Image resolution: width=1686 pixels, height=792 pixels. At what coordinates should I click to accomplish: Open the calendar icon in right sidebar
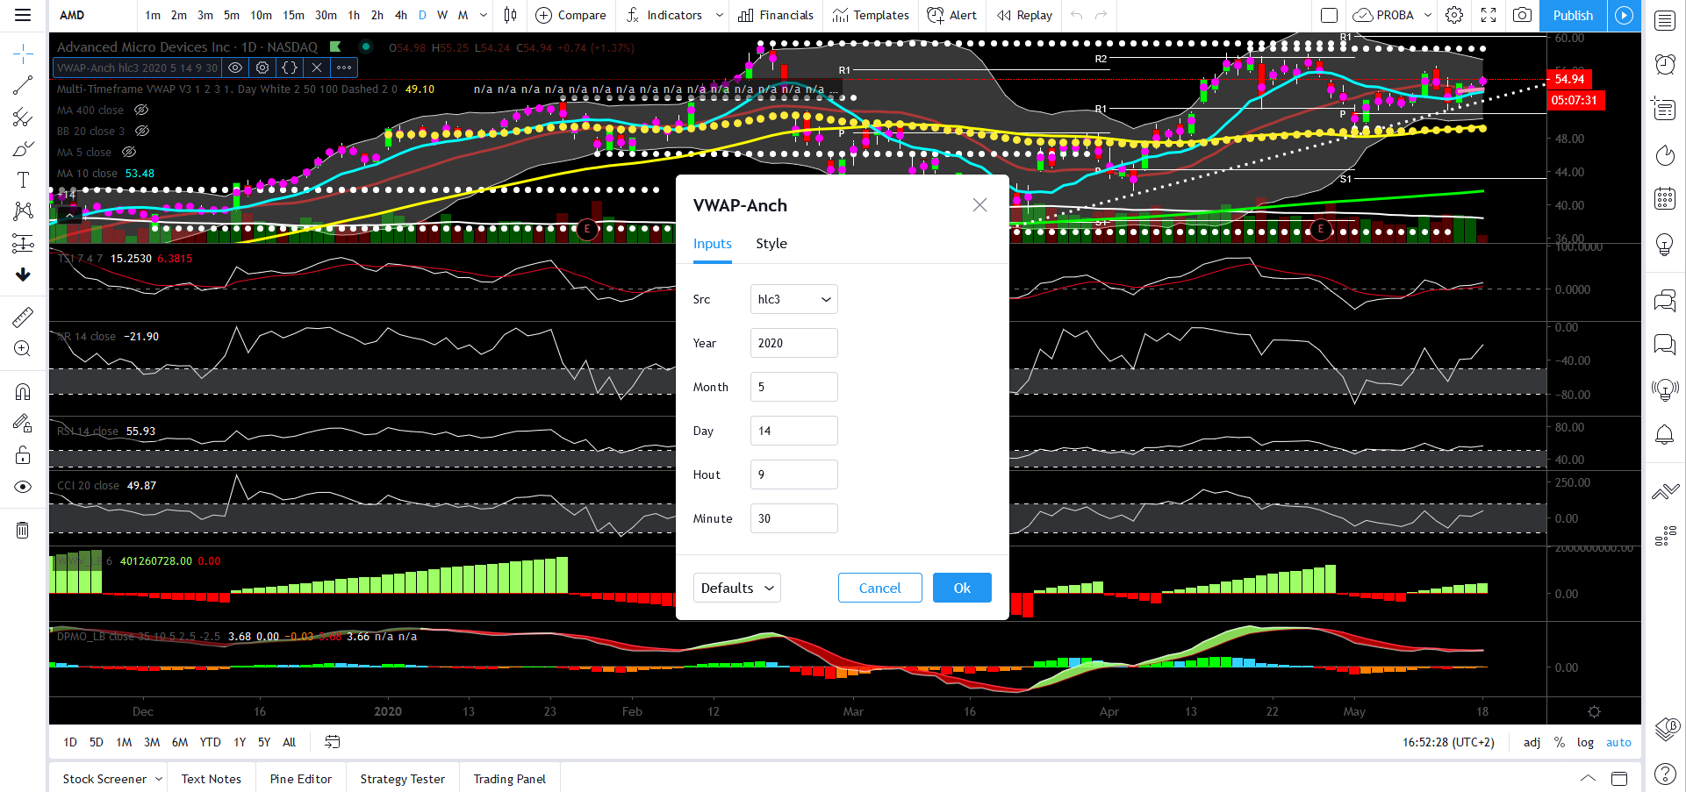coord(1665,199)
